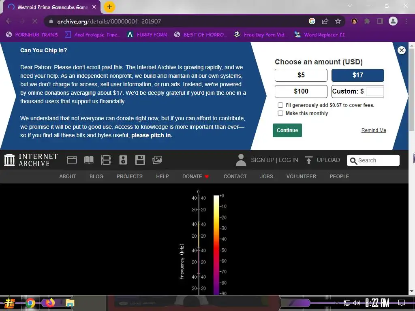Click the spectrogram color scale bar
This screenshot has height=311, width=415.
click(216, 245)
